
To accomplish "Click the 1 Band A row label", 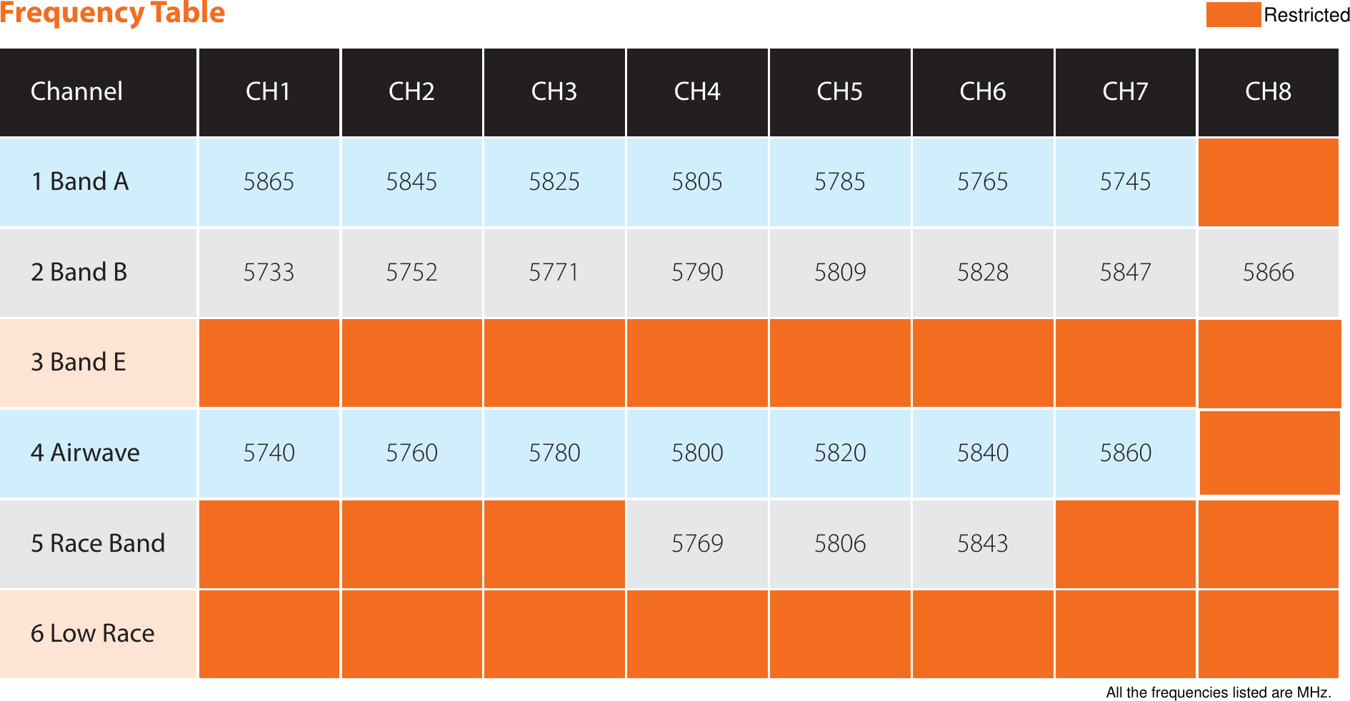I will 80,181.
